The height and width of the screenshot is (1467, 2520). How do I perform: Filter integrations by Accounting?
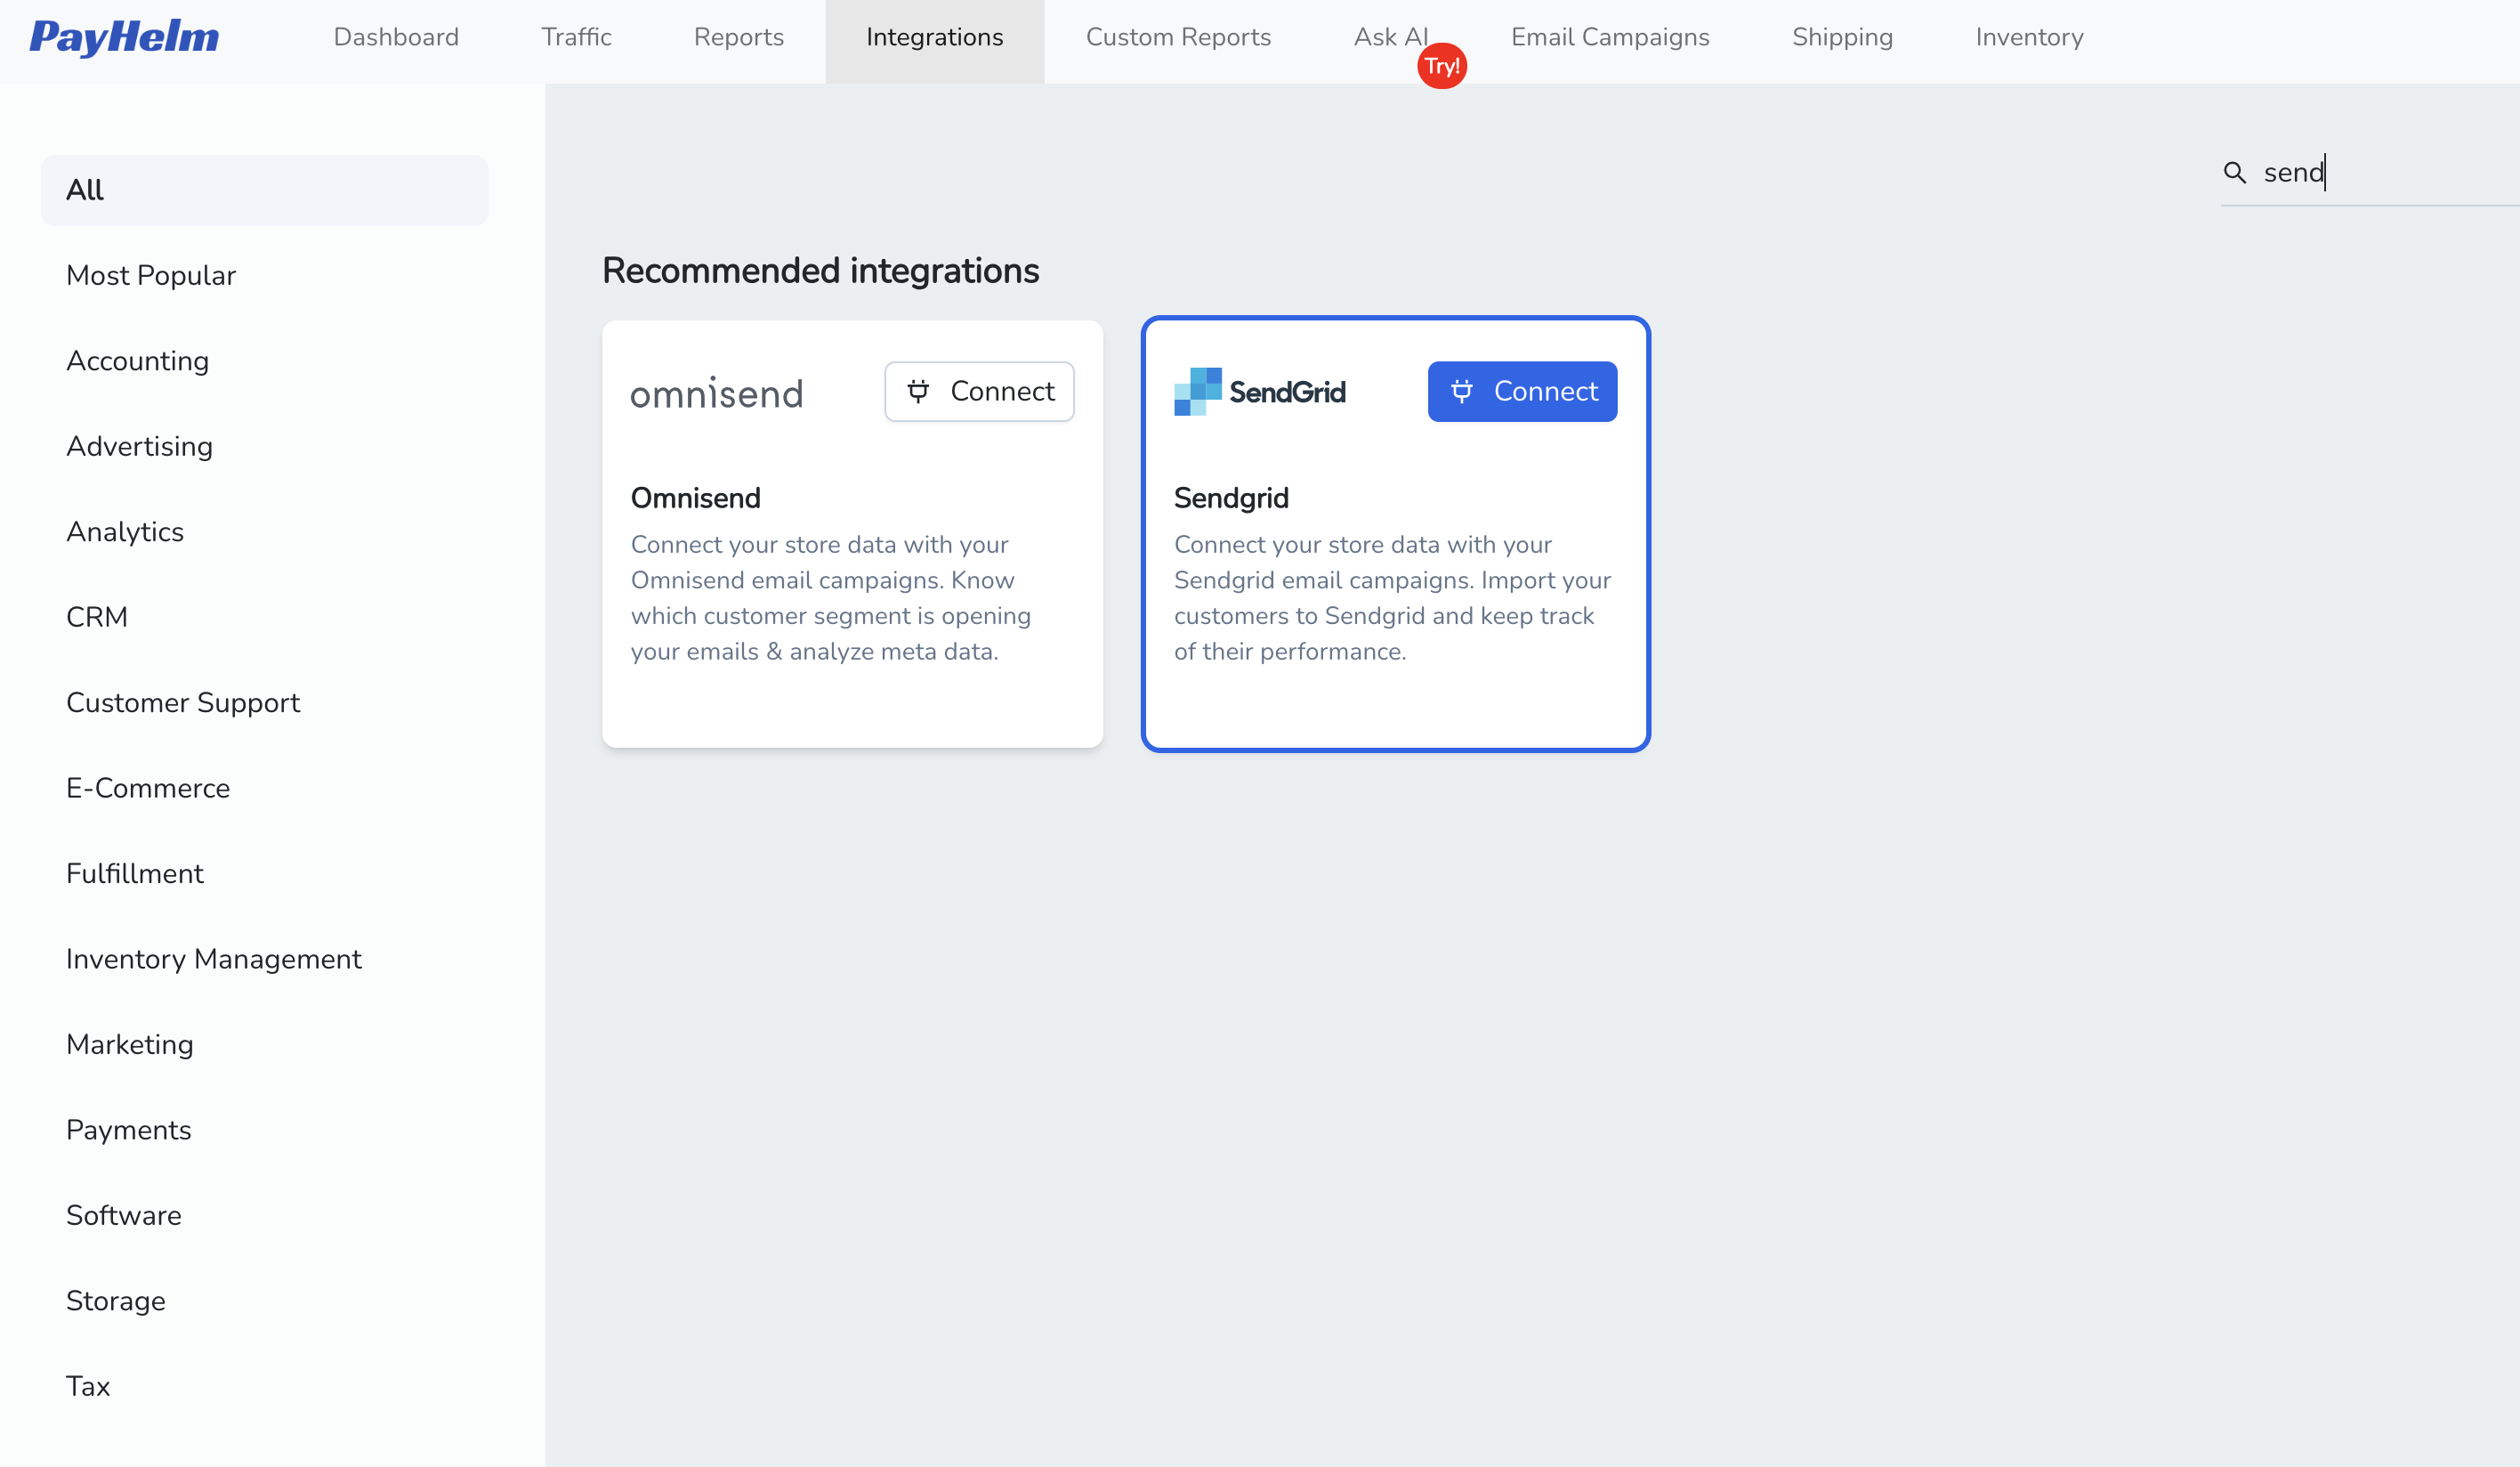click(x=137, y=361)
